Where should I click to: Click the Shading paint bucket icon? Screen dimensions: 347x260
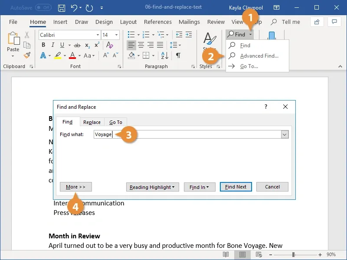[x=131, y=55]
